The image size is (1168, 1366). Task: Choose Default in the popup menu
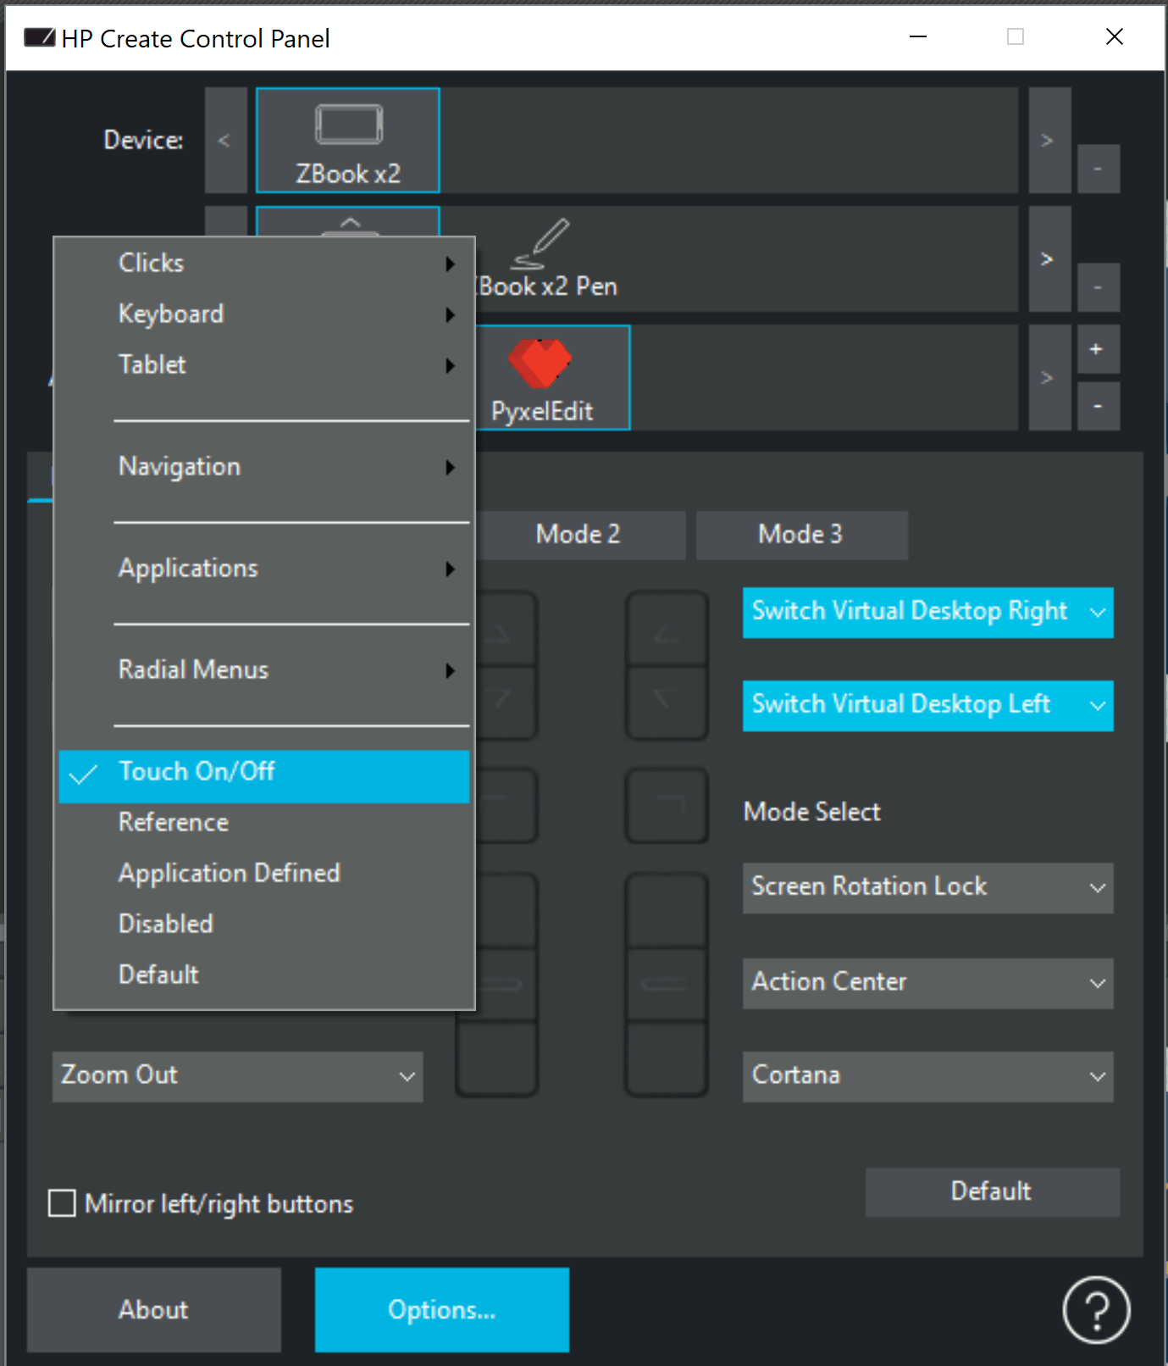pos(264,975)
